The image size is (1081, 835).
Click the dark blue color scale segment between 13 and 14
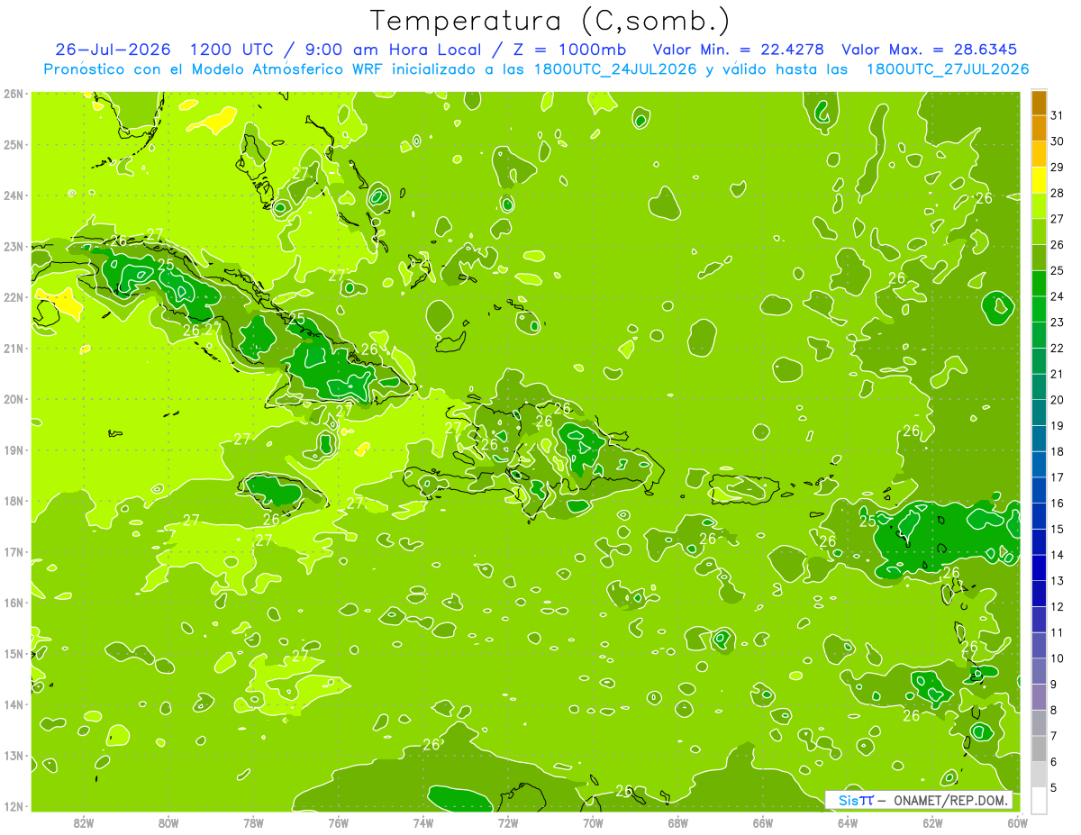pos(1039,567)
